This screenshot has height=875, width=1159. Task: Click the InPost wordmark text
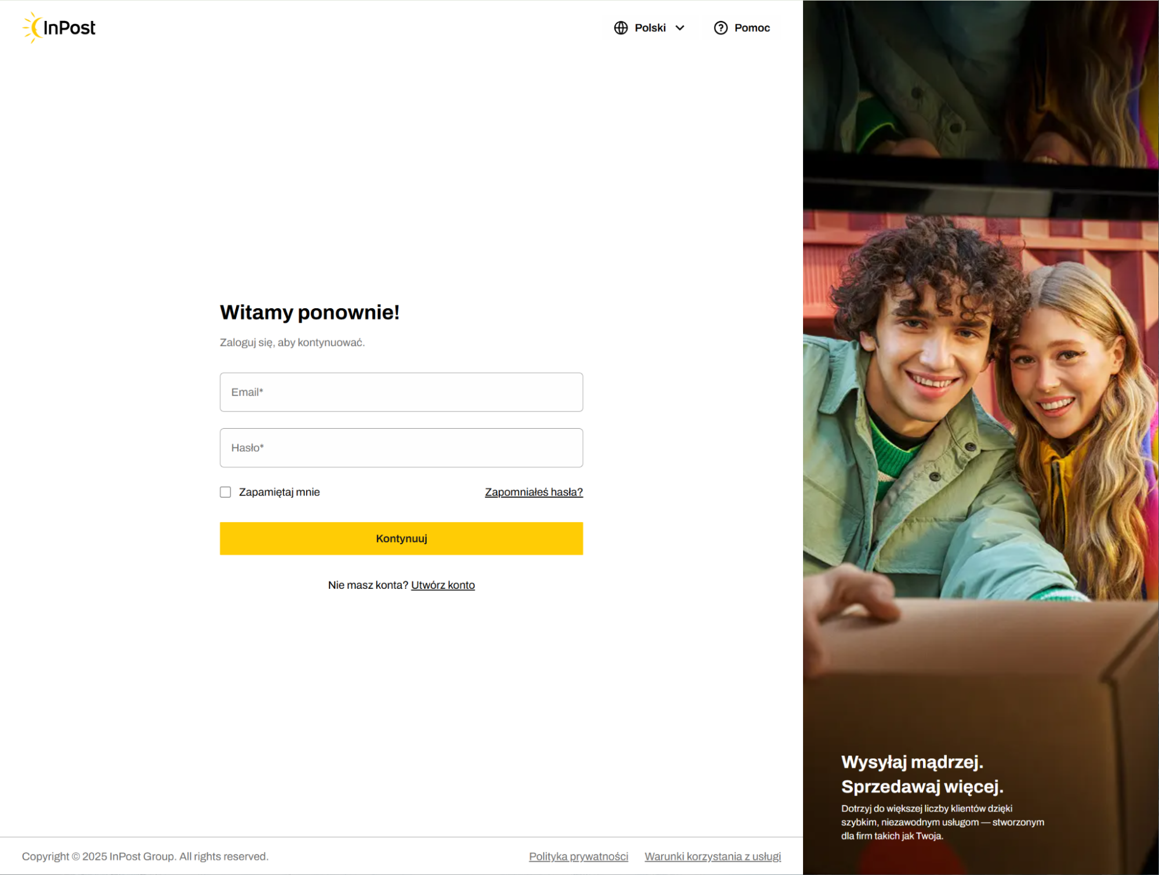click(70, 28)
